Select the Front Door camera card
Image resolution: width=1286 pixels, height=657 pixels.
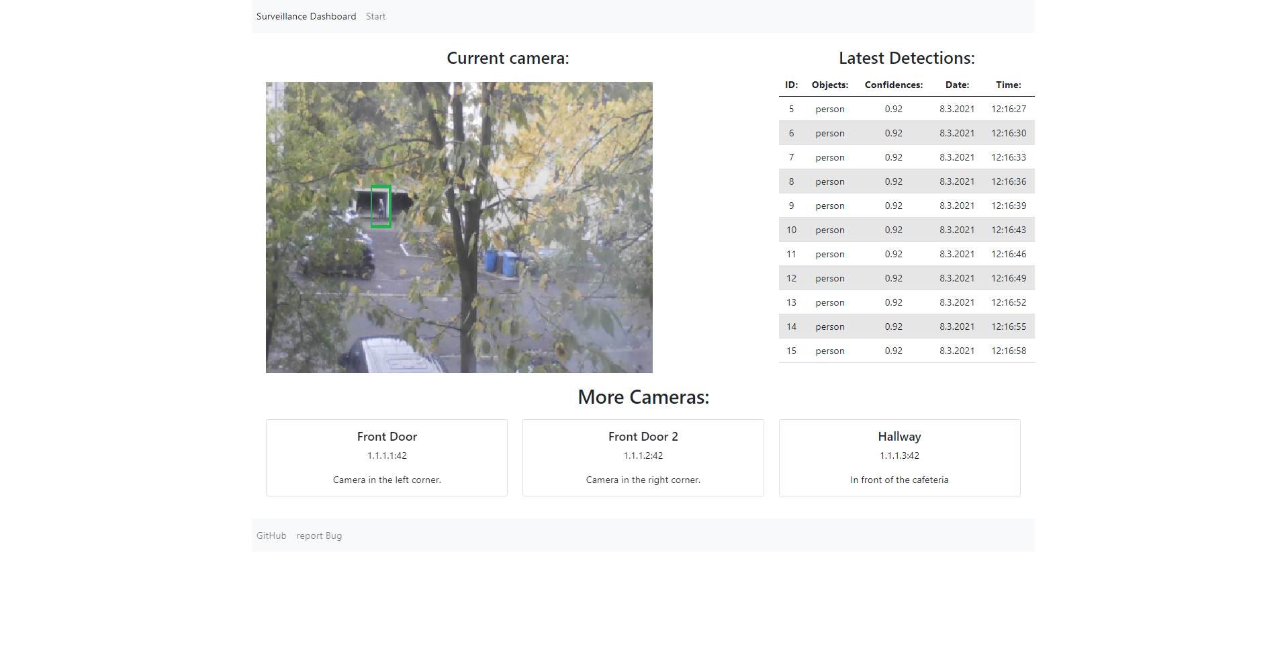pos(387,457)
